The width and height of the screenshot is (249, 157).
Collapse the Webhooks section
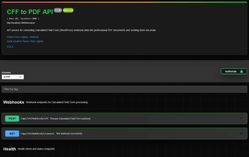pyautogui.click(x=241, y=102)
